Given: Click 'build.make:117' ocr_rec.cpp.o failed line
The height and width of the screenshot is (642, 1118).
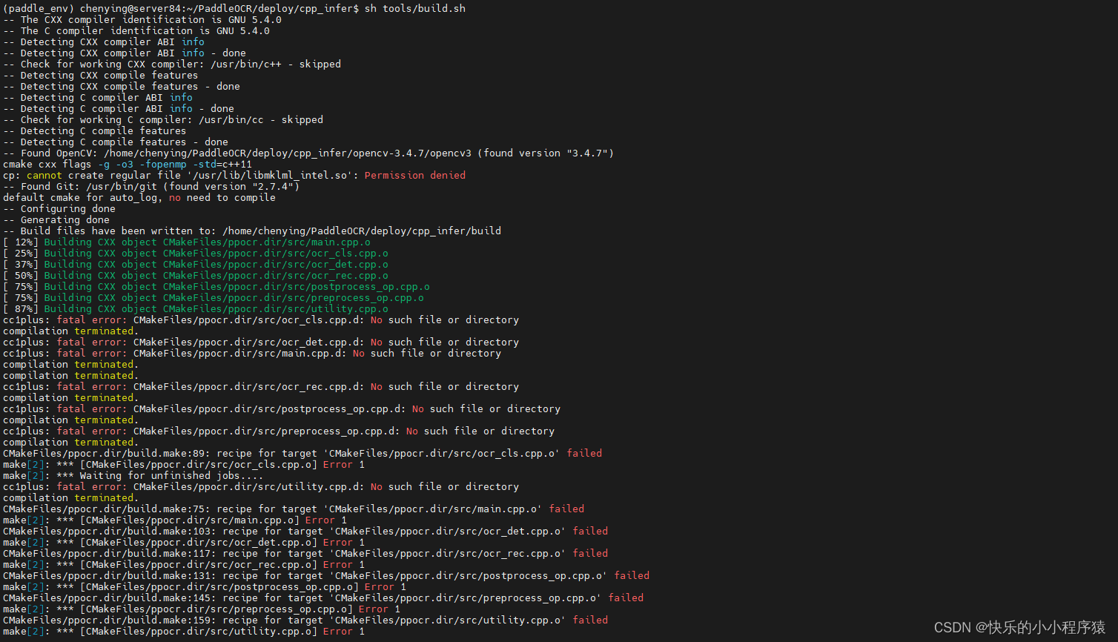Looking at the screenshot, I should [305, 553].
